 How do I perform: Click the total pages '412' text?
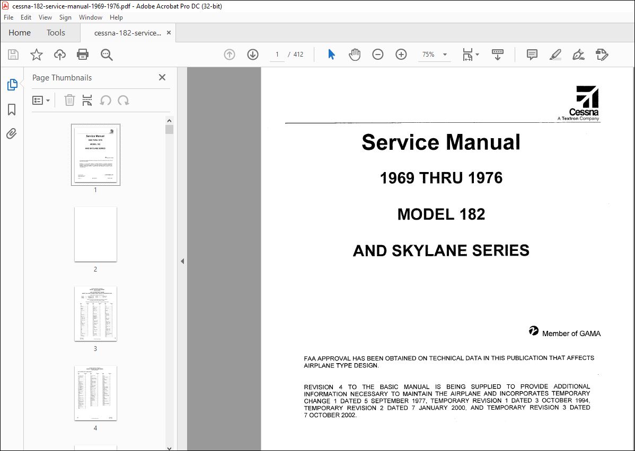298,54
